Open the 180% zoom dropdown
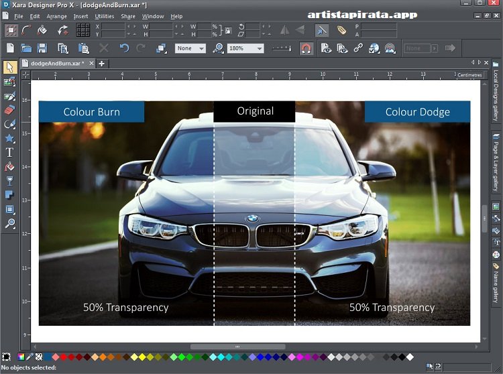This screenshot has height=374, width=503. tap(245, 48)
